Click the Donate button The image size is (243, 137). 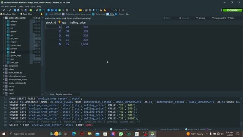(x=232, y=10)
